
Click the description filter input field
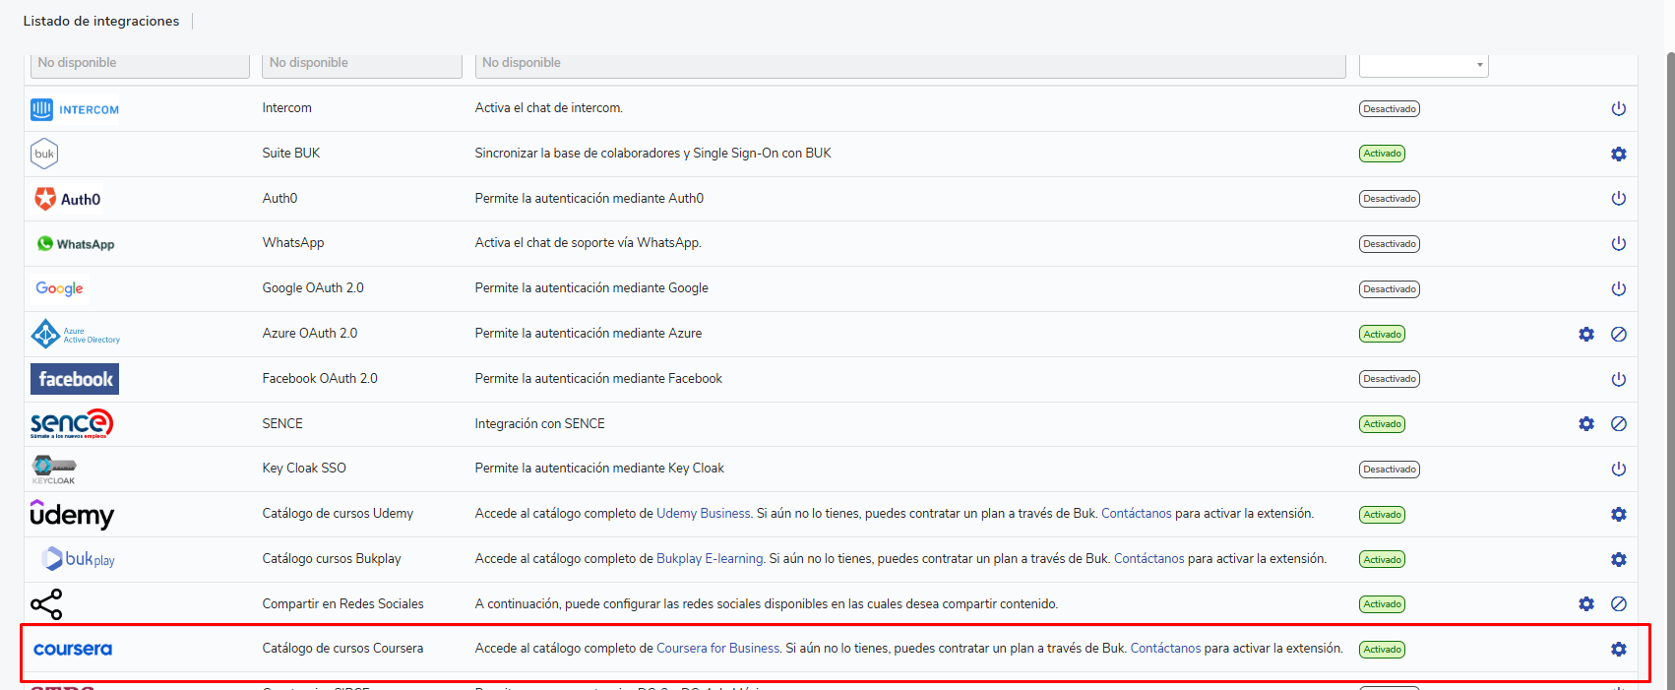tap(910, 64)
